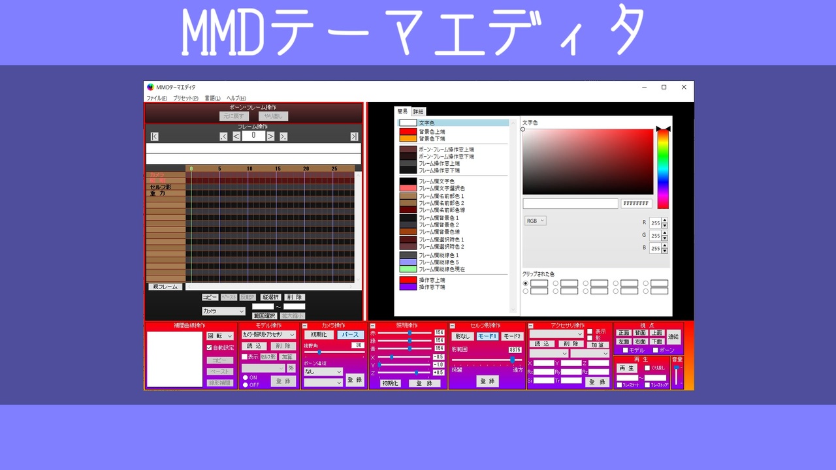This screenshot has height=470, width=836.
Task: Select フレーム欄縦線色現在 green swatch
Action: (x=408, y=269)
